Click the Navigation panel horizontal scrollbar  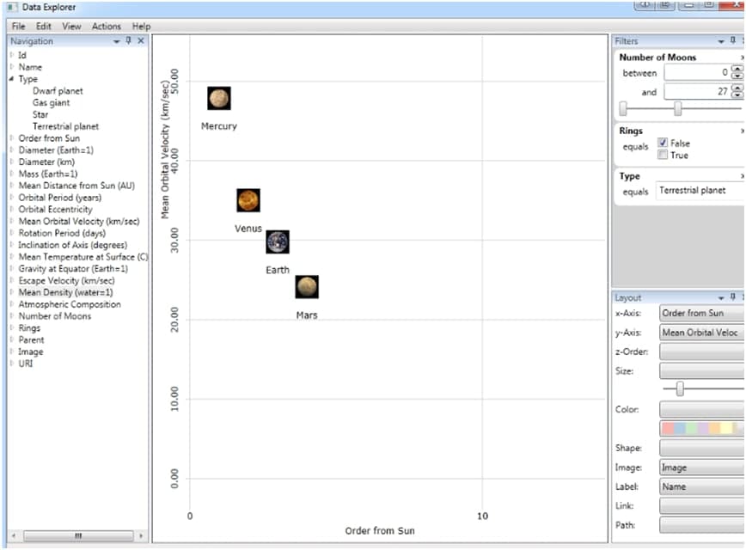point(78,535)
